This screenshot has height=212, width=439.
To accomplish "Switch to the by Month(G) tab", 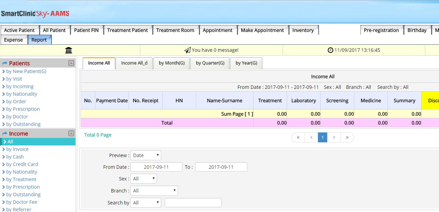I will coord(171,63).
